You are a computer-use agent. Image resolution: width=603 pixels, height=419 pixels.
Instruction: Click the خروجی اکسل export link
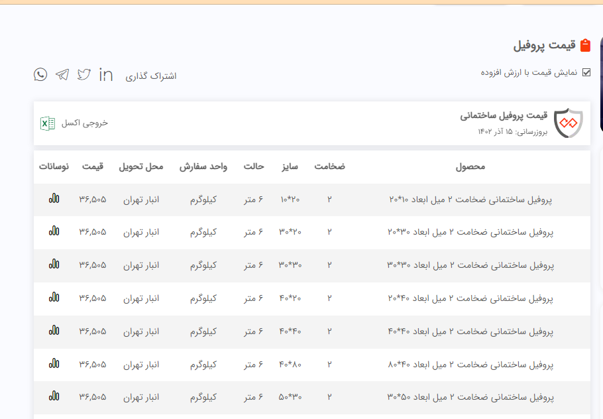pyautogui.click(x=84, y=123)
